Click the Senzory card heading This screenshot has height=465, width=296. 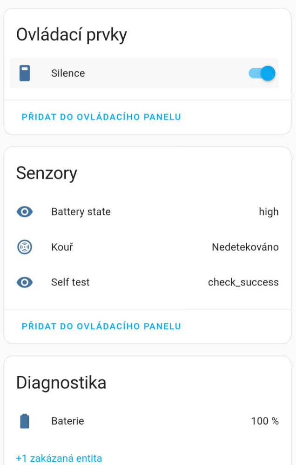pos(47,173)
